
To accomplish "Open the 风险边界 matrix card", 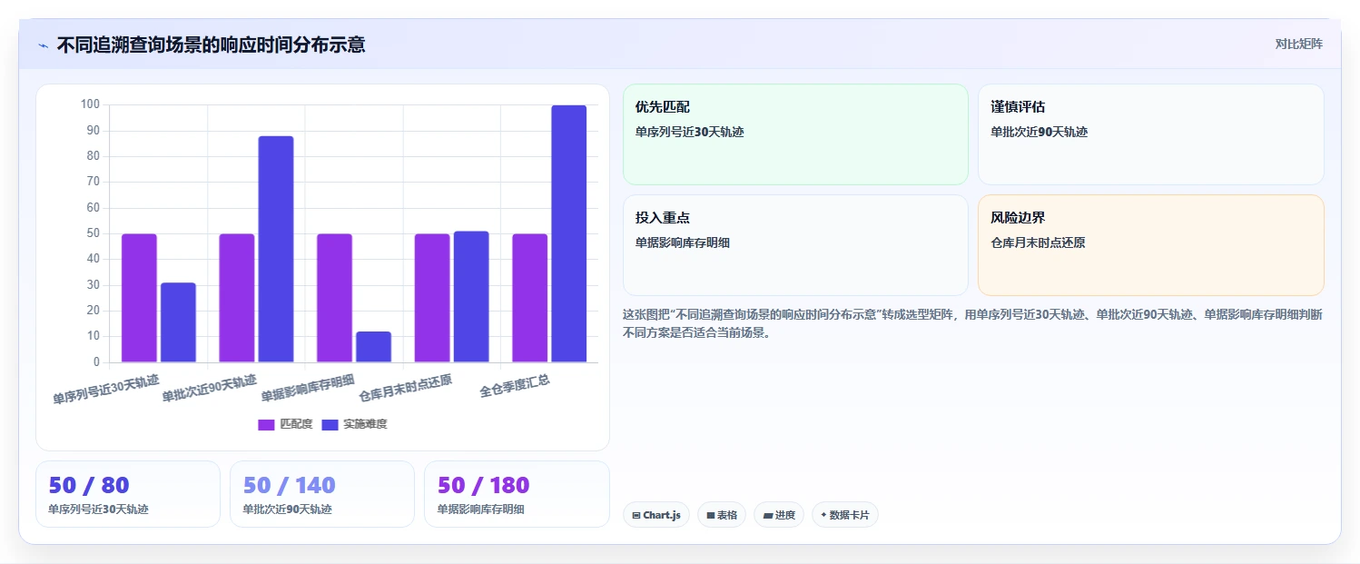I will (x=1151, y=245).
